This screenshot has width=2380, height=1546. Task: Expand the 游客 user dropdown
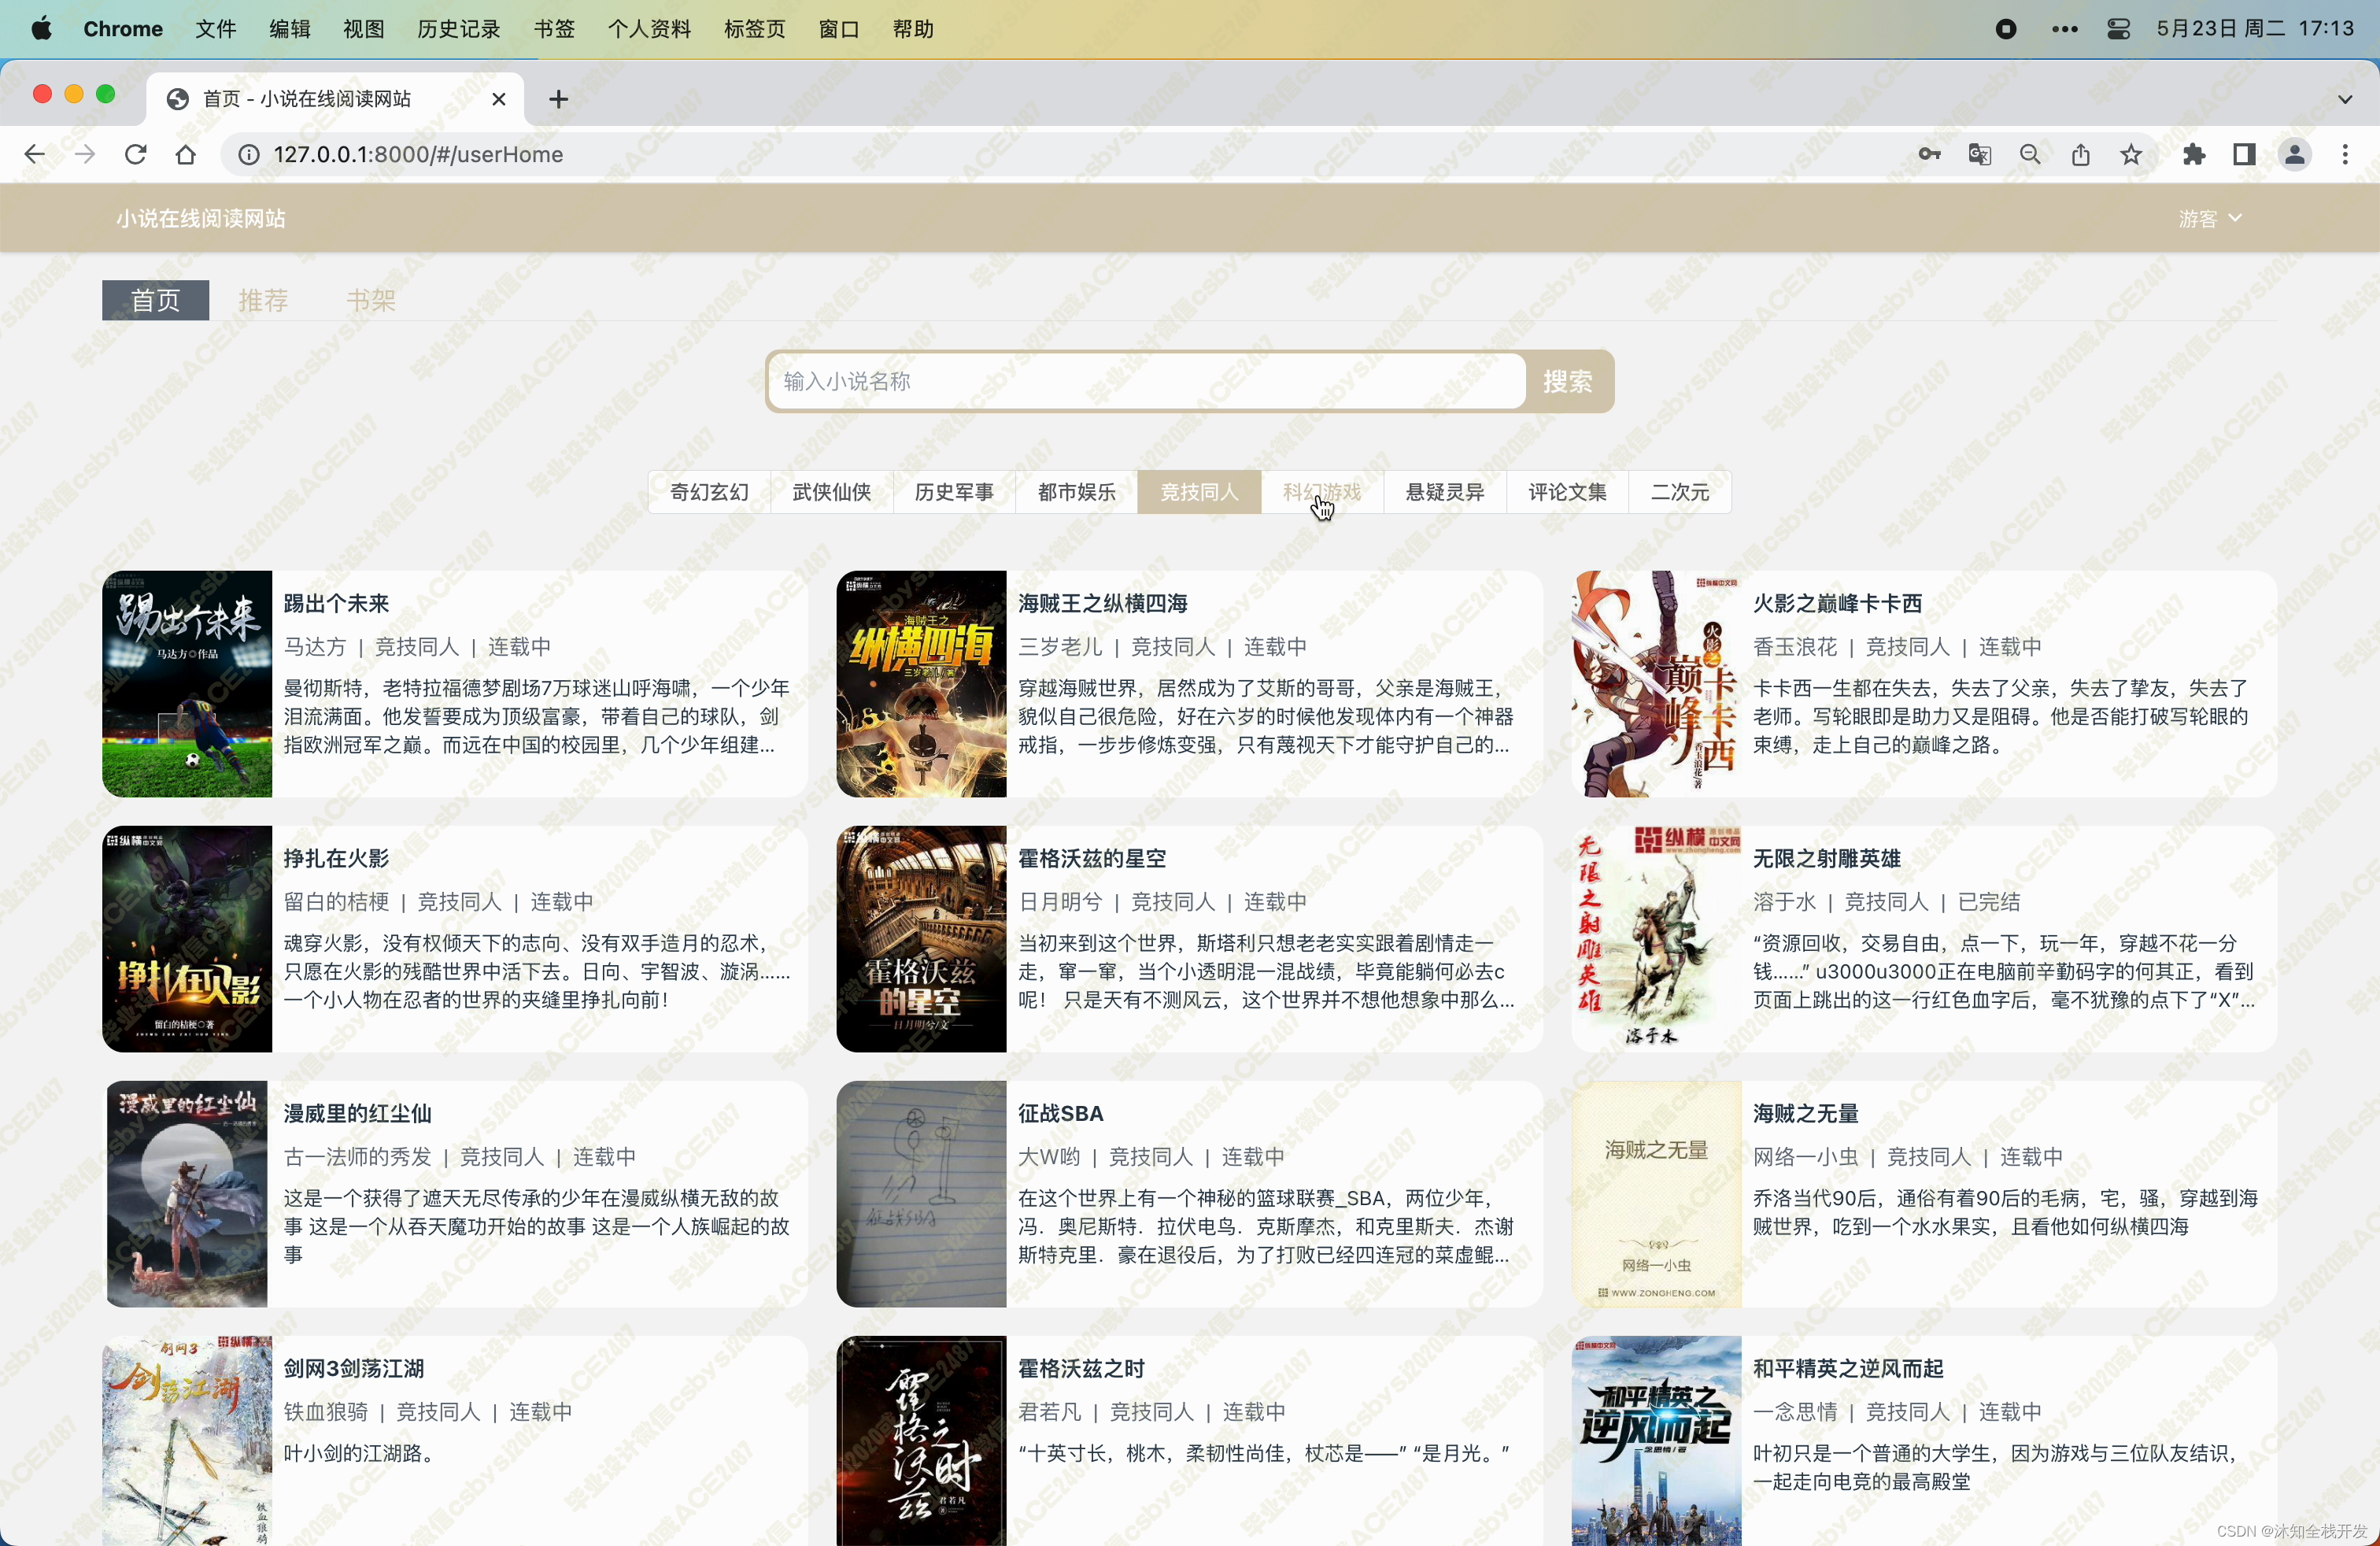pos(2209,218)
